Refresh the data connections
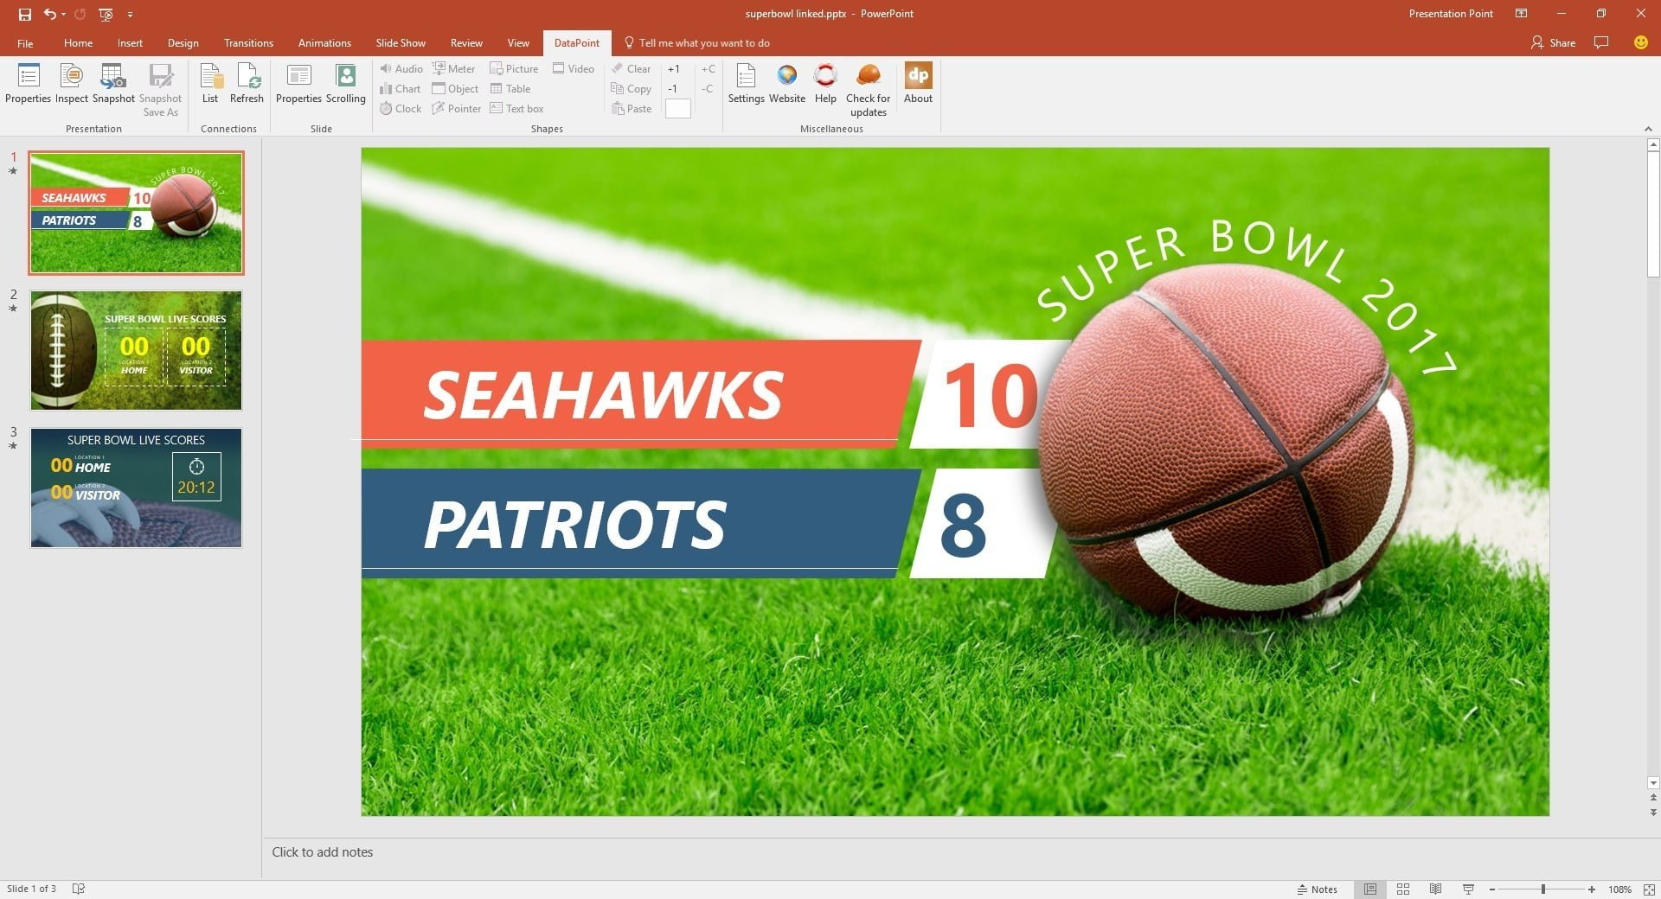This screenshot has height=899, width=1661. tap(247, 84)
